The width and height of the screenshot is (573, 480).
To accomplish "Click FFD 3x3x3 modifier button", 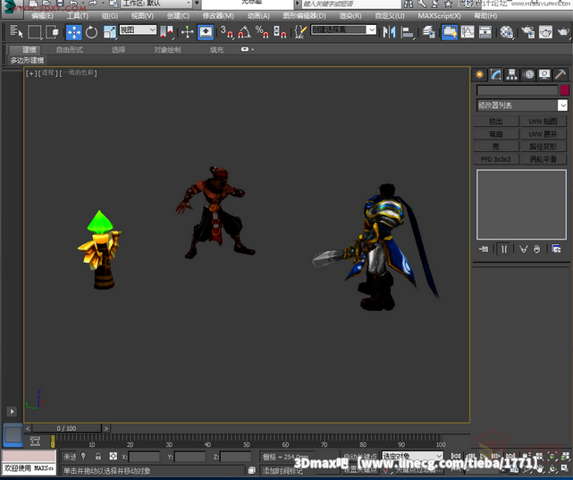I will [x=496, y=159].
